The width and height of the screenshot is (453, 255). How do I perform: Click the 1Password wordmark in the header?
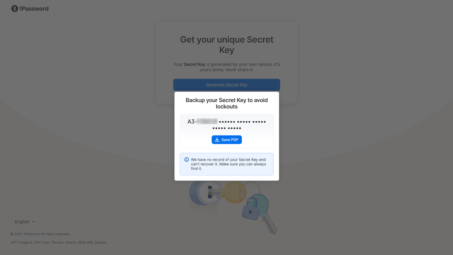34,8
